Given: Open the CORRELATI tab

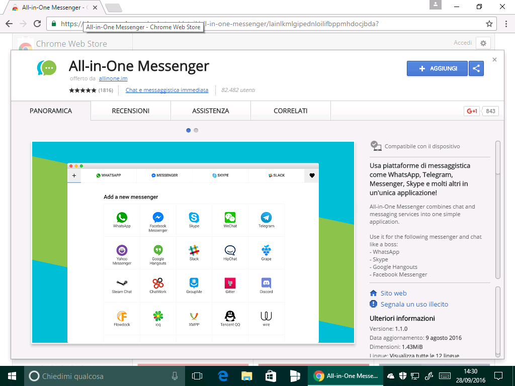Looking at the screenshot, I should tap(291, 111).
